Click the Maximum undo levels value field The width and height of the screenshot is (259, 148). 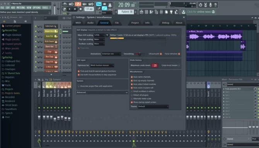[155, 66]
